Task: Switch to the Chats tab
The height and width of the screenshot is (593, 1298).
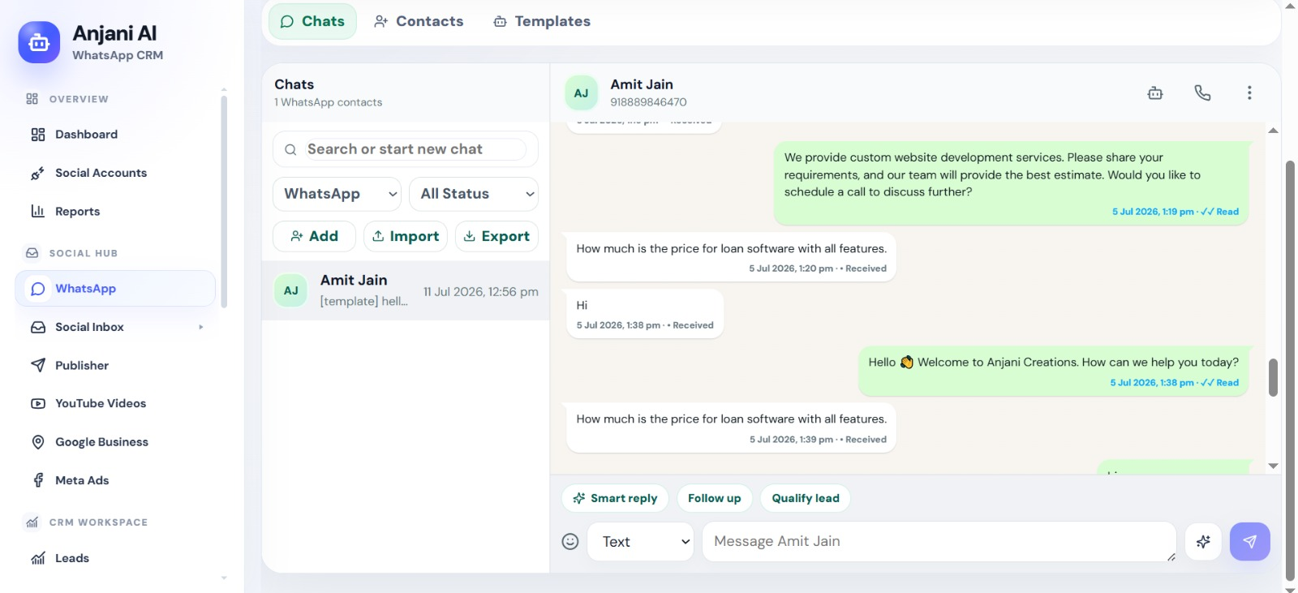Action: click(x=312, y=21)
